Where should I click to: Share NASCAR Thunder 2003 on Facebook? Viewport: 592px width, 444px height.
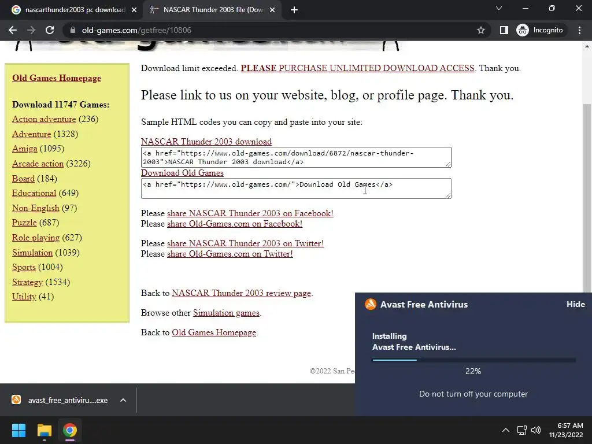point(250,213)
